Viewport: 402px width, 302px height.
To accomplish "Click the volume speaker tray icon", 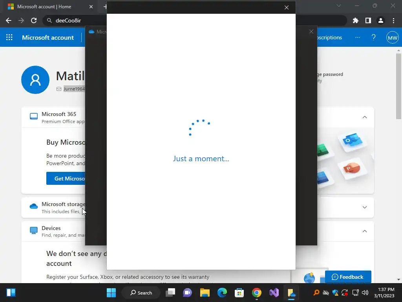I will click(x=365, y=293).
